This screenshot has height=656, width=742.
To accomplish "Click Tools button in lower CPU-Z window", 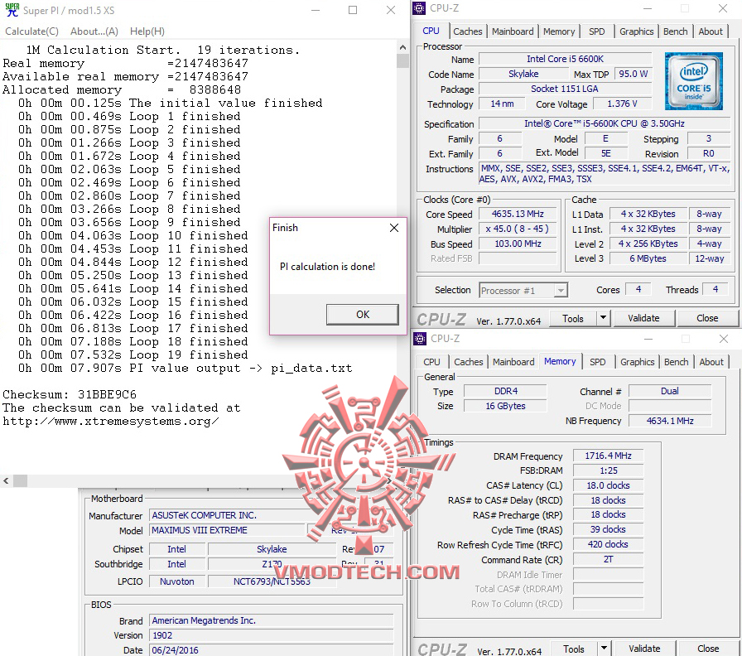I will 574,649.
